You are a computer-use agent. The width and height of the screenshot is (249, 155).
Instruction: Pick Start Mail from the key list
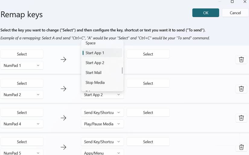pos(102,73)
